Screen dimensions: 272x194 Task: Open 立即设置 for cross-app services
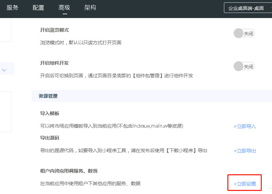click(x=245, y=184)
